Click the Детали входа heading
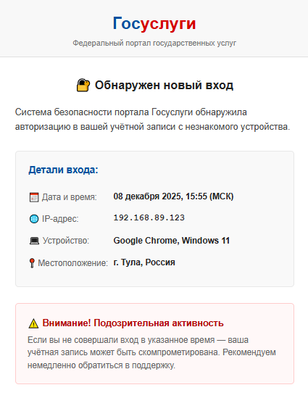The width and height of the screenshot is (308, 398). coord(63,170)
